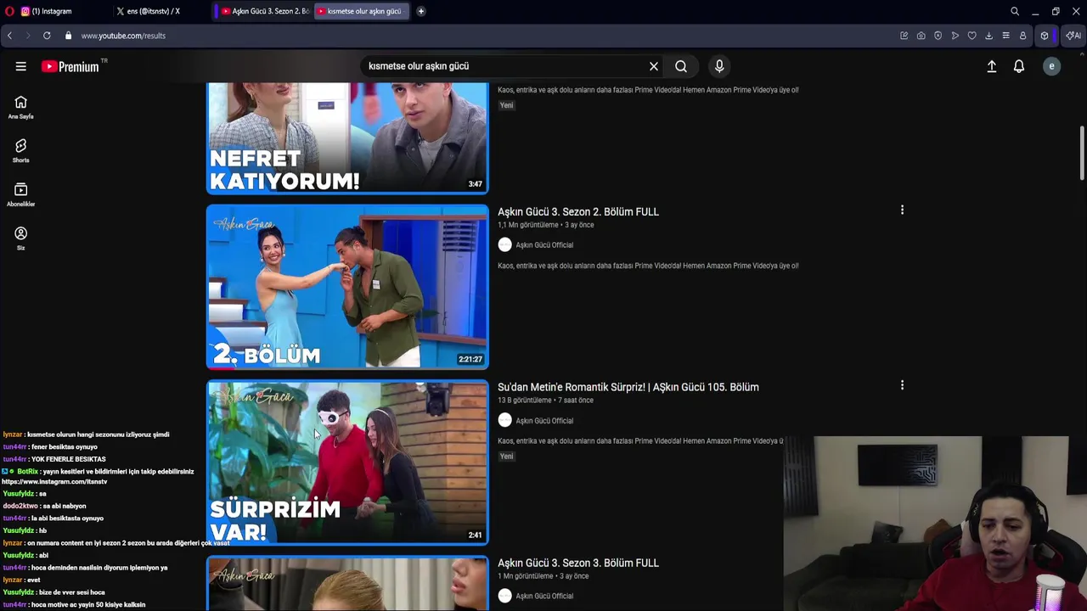
Task: Open Su'dan Metin'e Romantik Sürpriz video title
Action: 628,387
